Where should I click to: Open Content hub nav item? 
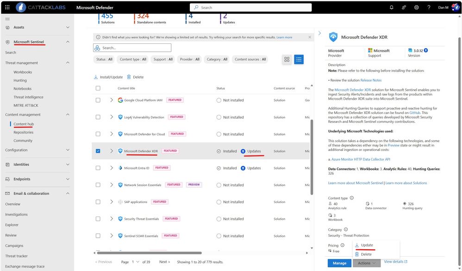(24, 124)
